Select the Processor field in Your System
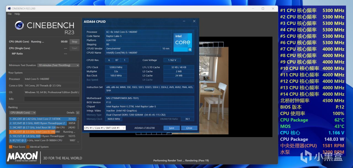 point(52,79)
